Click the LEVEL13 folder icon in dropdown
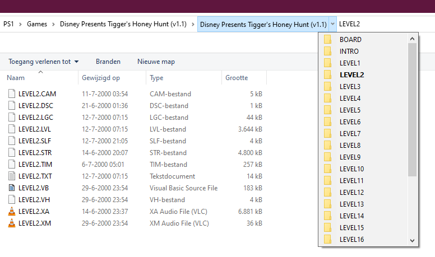This screenshot has height=257, width=435. point(327,204)
